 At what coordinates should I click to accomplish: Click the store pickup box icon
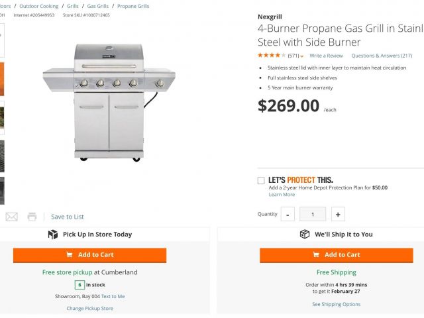53,235
